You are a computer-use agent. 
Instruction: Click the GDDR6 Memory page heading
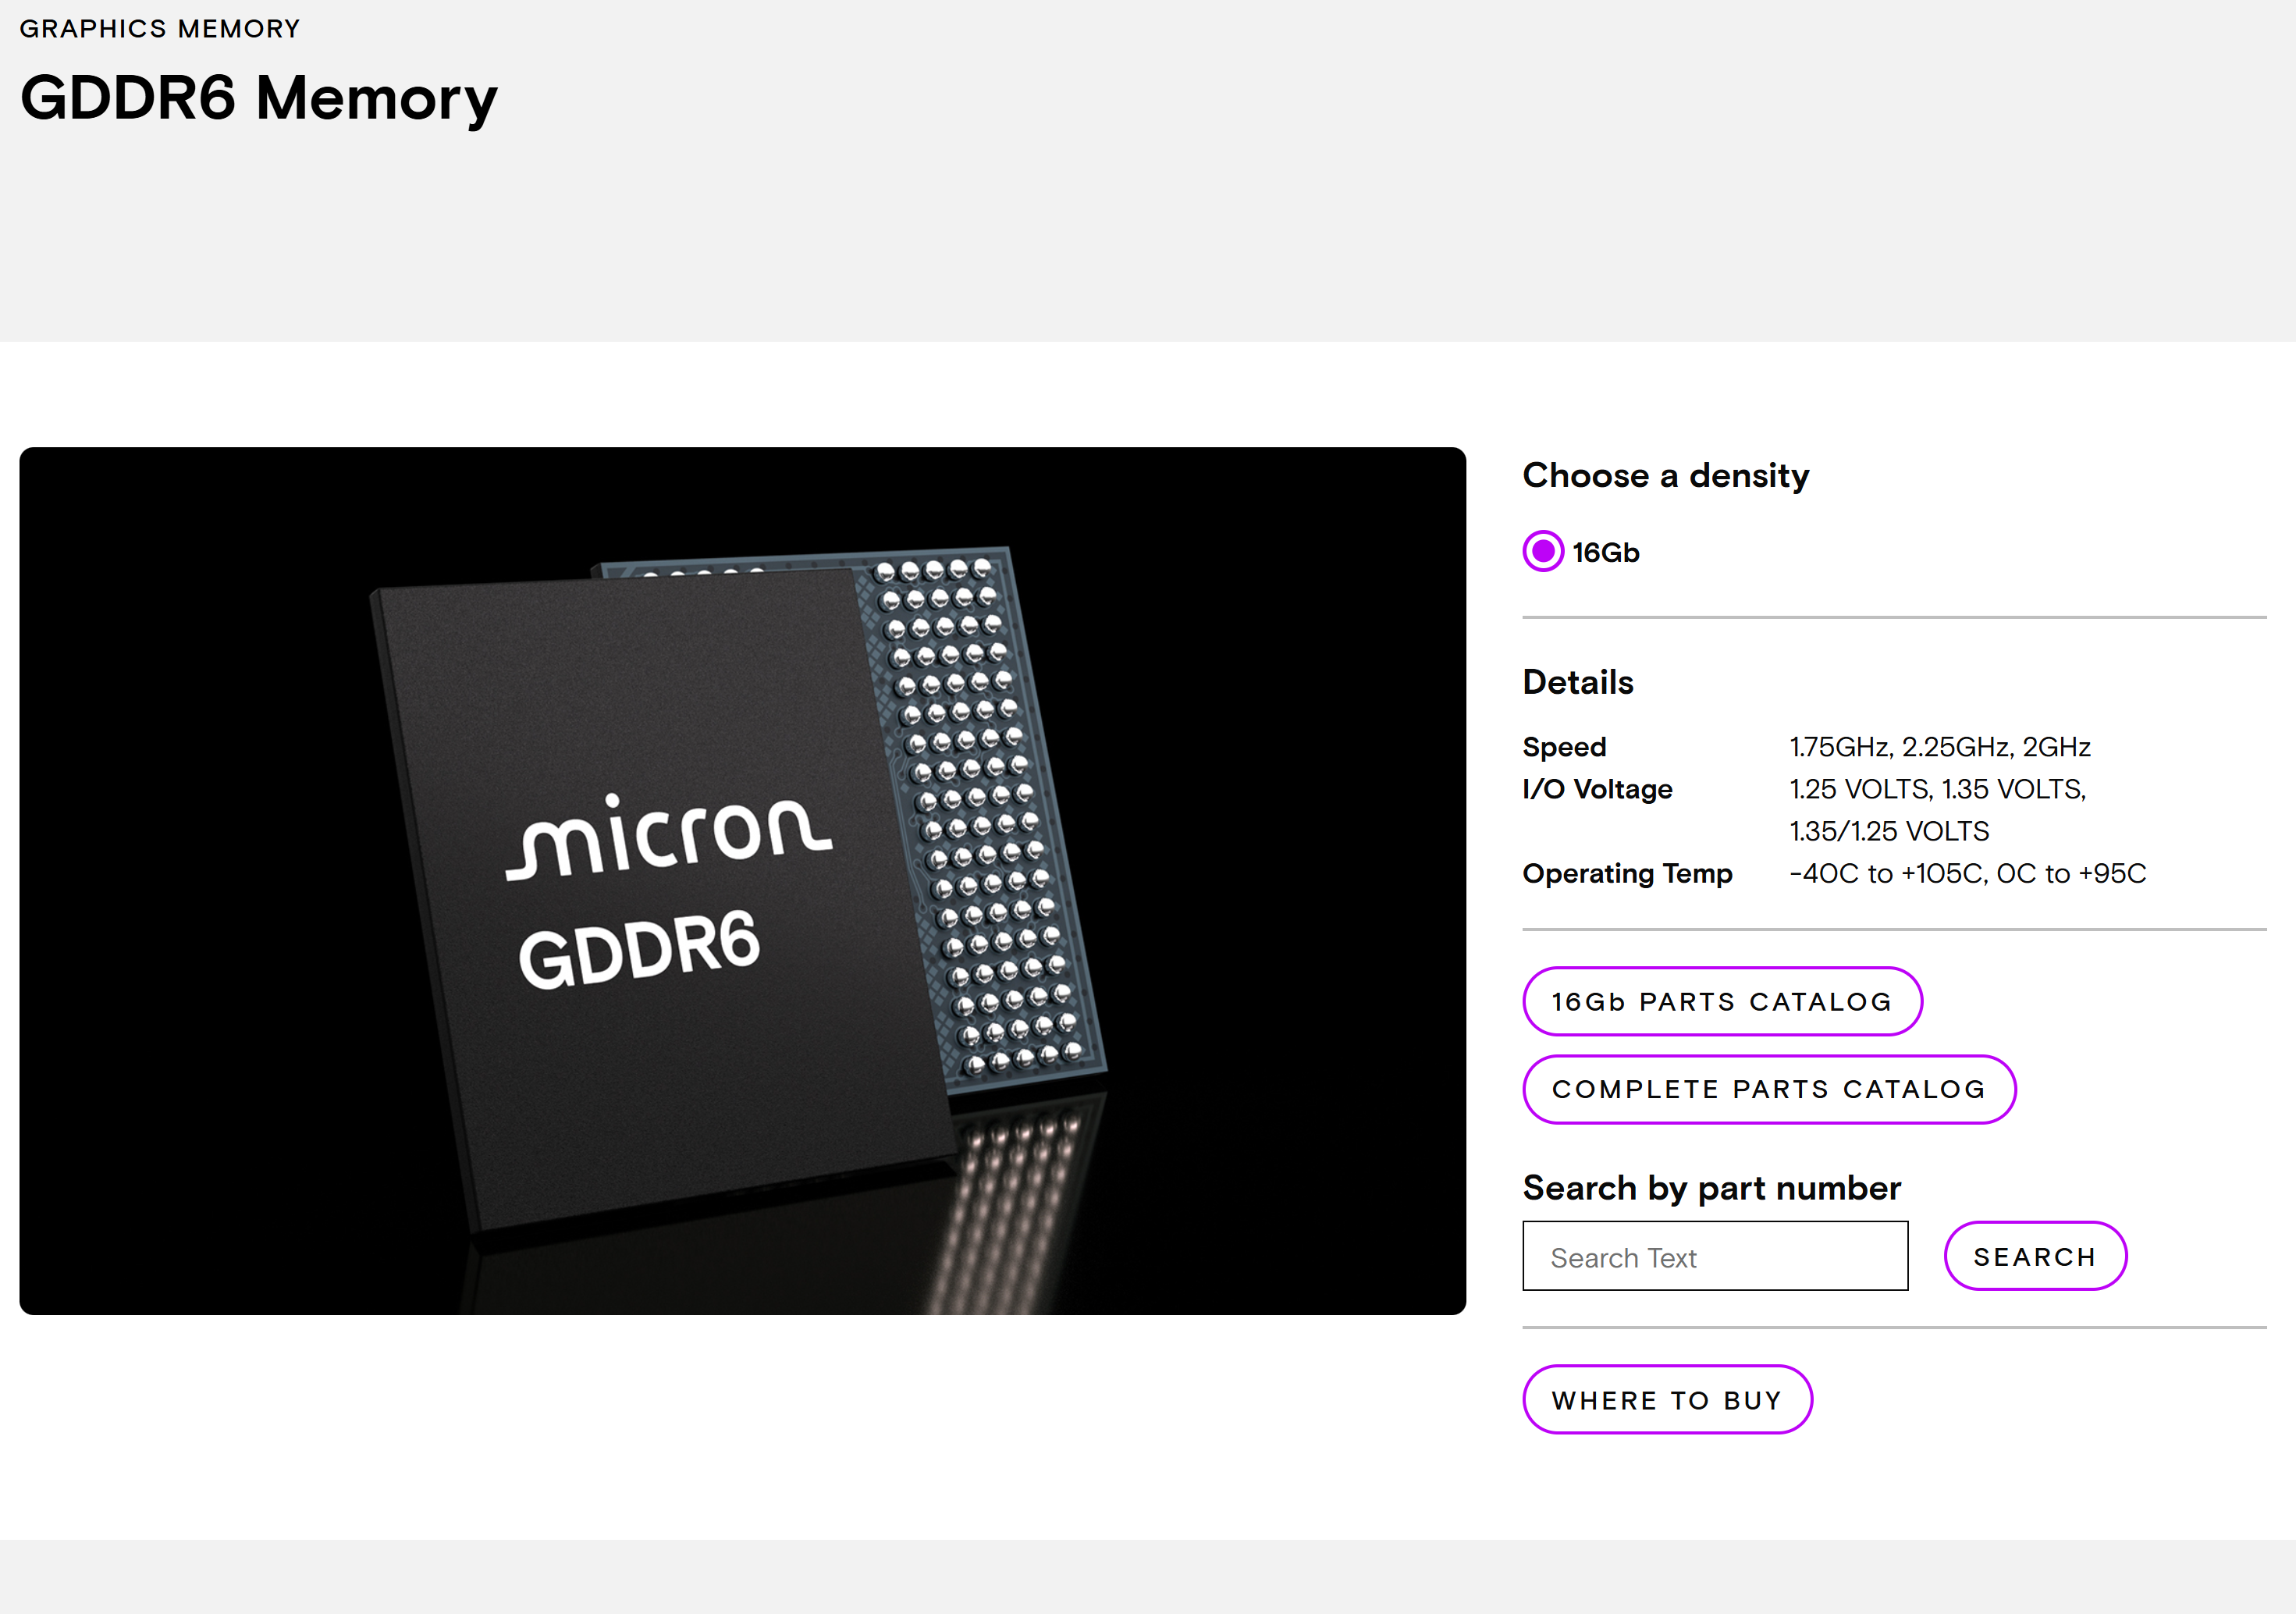(x=259, y=98)
